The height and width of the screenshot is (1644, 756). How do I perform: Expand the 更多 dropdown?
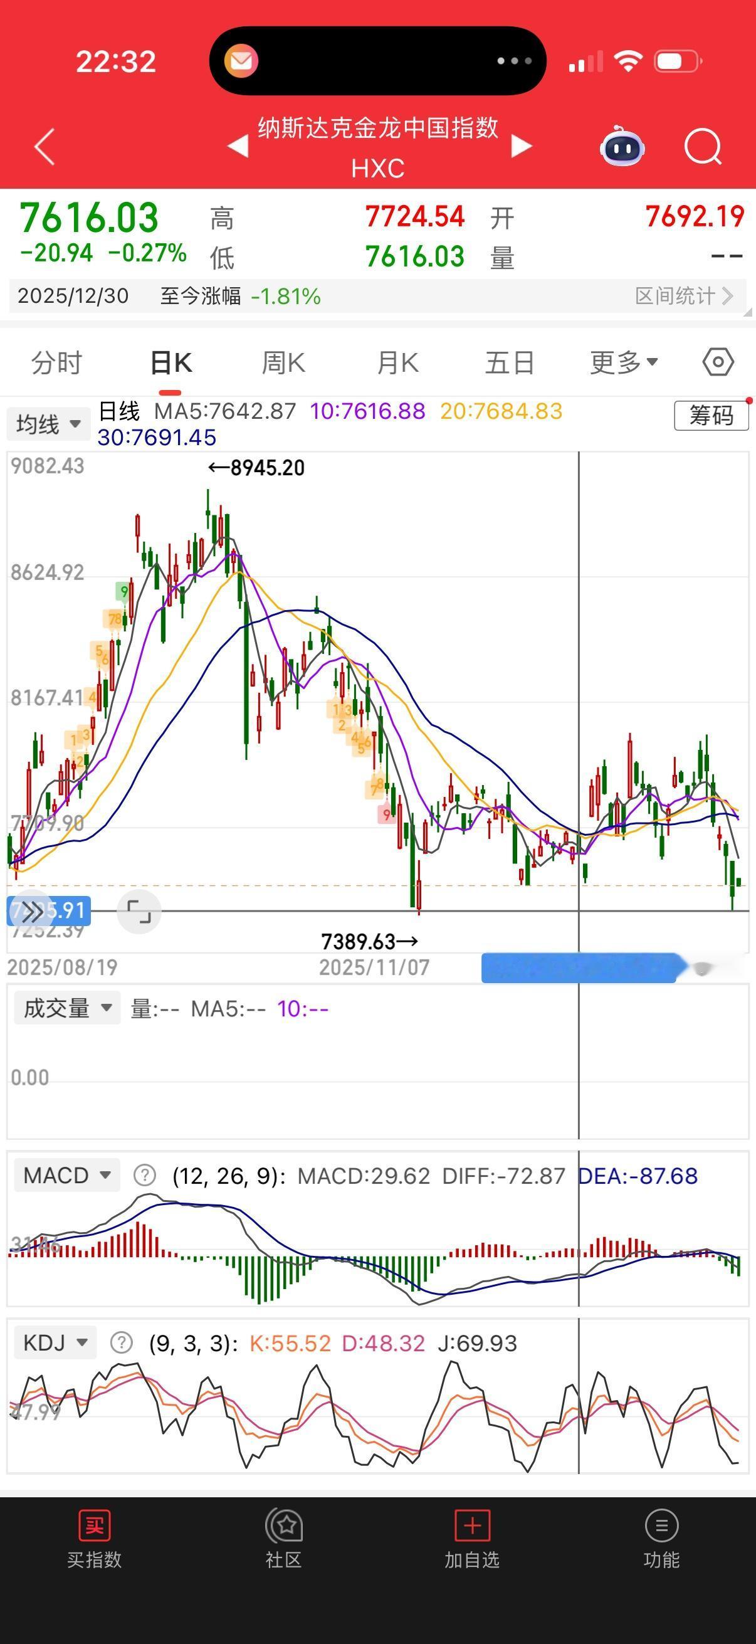[x=624, y=362]
